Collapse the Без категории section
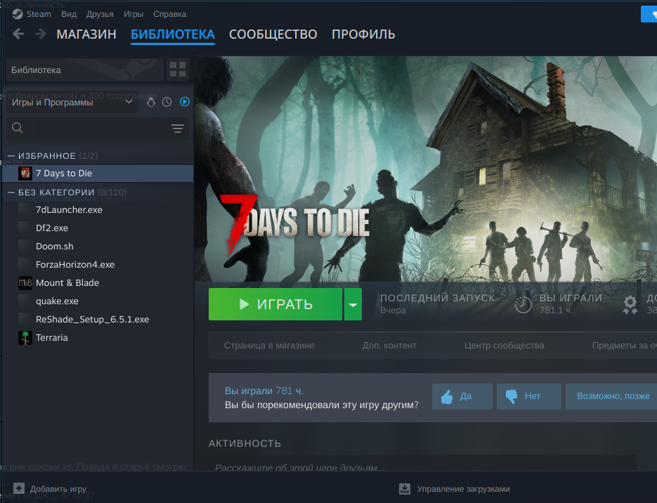657x503 pixels. tap(11, 192)
